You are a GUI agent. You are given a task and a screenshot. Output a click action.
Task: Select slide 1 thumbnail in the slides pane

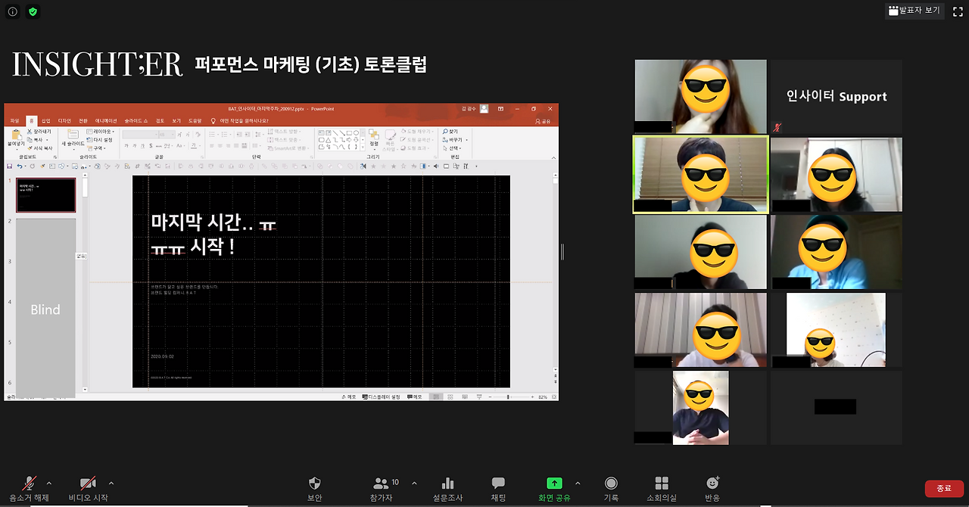point(45,194)
